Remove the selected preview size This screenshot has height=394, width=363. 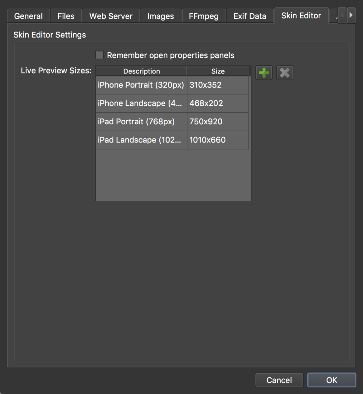284,73
